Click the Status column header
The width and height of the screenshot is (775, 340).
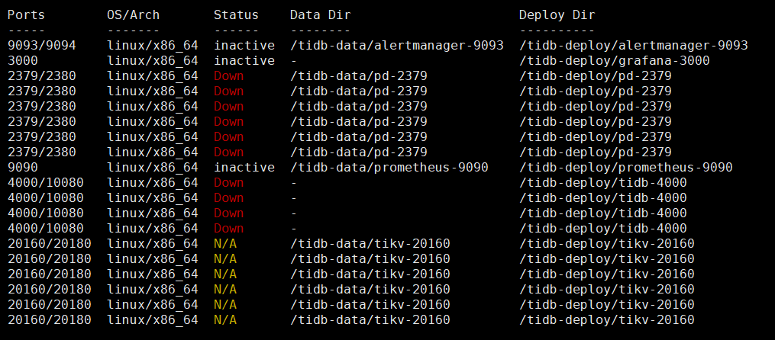pos(236,14)
